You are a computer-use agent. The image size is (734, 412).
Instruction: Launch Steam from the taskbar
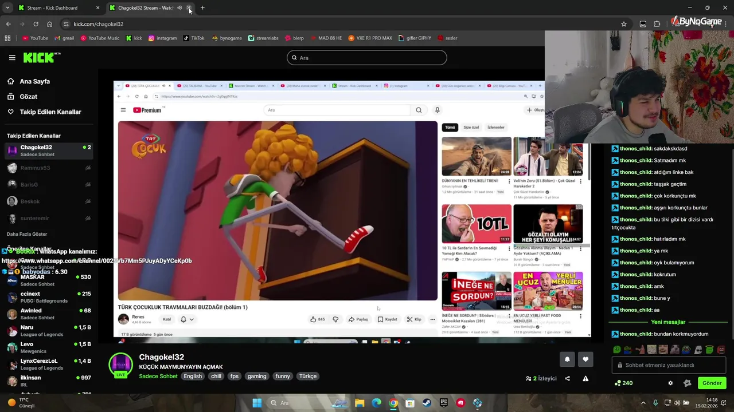(427, 403)
